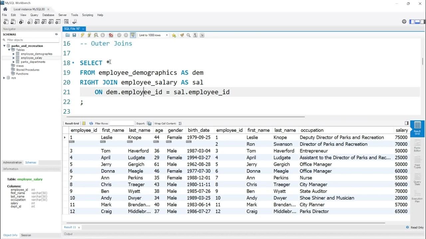
Task: Click the result Filter Rows input field
Action: pyautogui.click(x=122, y=123)
